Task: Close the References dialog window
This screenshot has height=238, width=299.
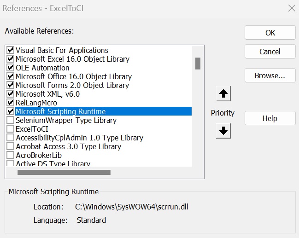Action: pos(291,8)
